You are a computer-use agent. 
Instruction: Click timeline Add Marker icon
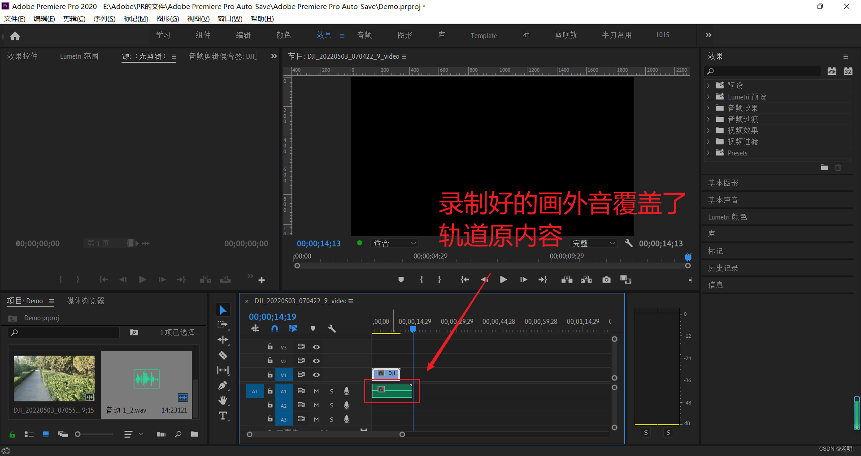point(313,329)
